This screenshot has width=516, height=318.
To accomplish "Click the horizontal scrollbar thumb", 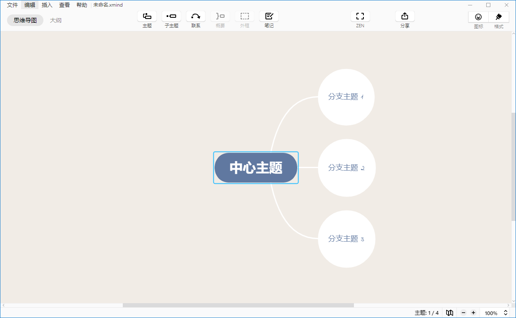I will click(x=238, y=305).
